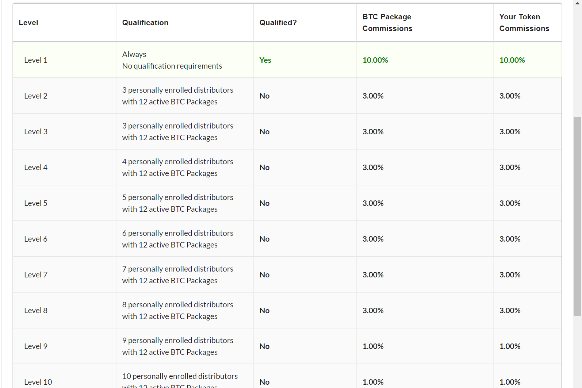The image size is (582, 388).
Task: Select the Level 2 row label
Action: coord(36,96)
